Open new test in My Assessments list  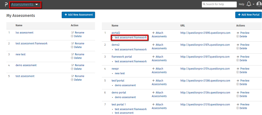21,54
